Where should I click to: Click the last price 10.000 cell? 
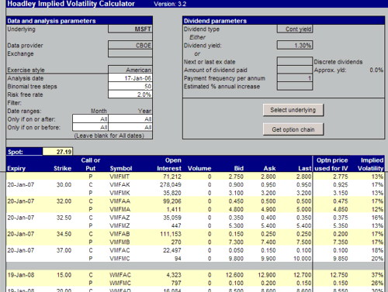click(302, 259)
